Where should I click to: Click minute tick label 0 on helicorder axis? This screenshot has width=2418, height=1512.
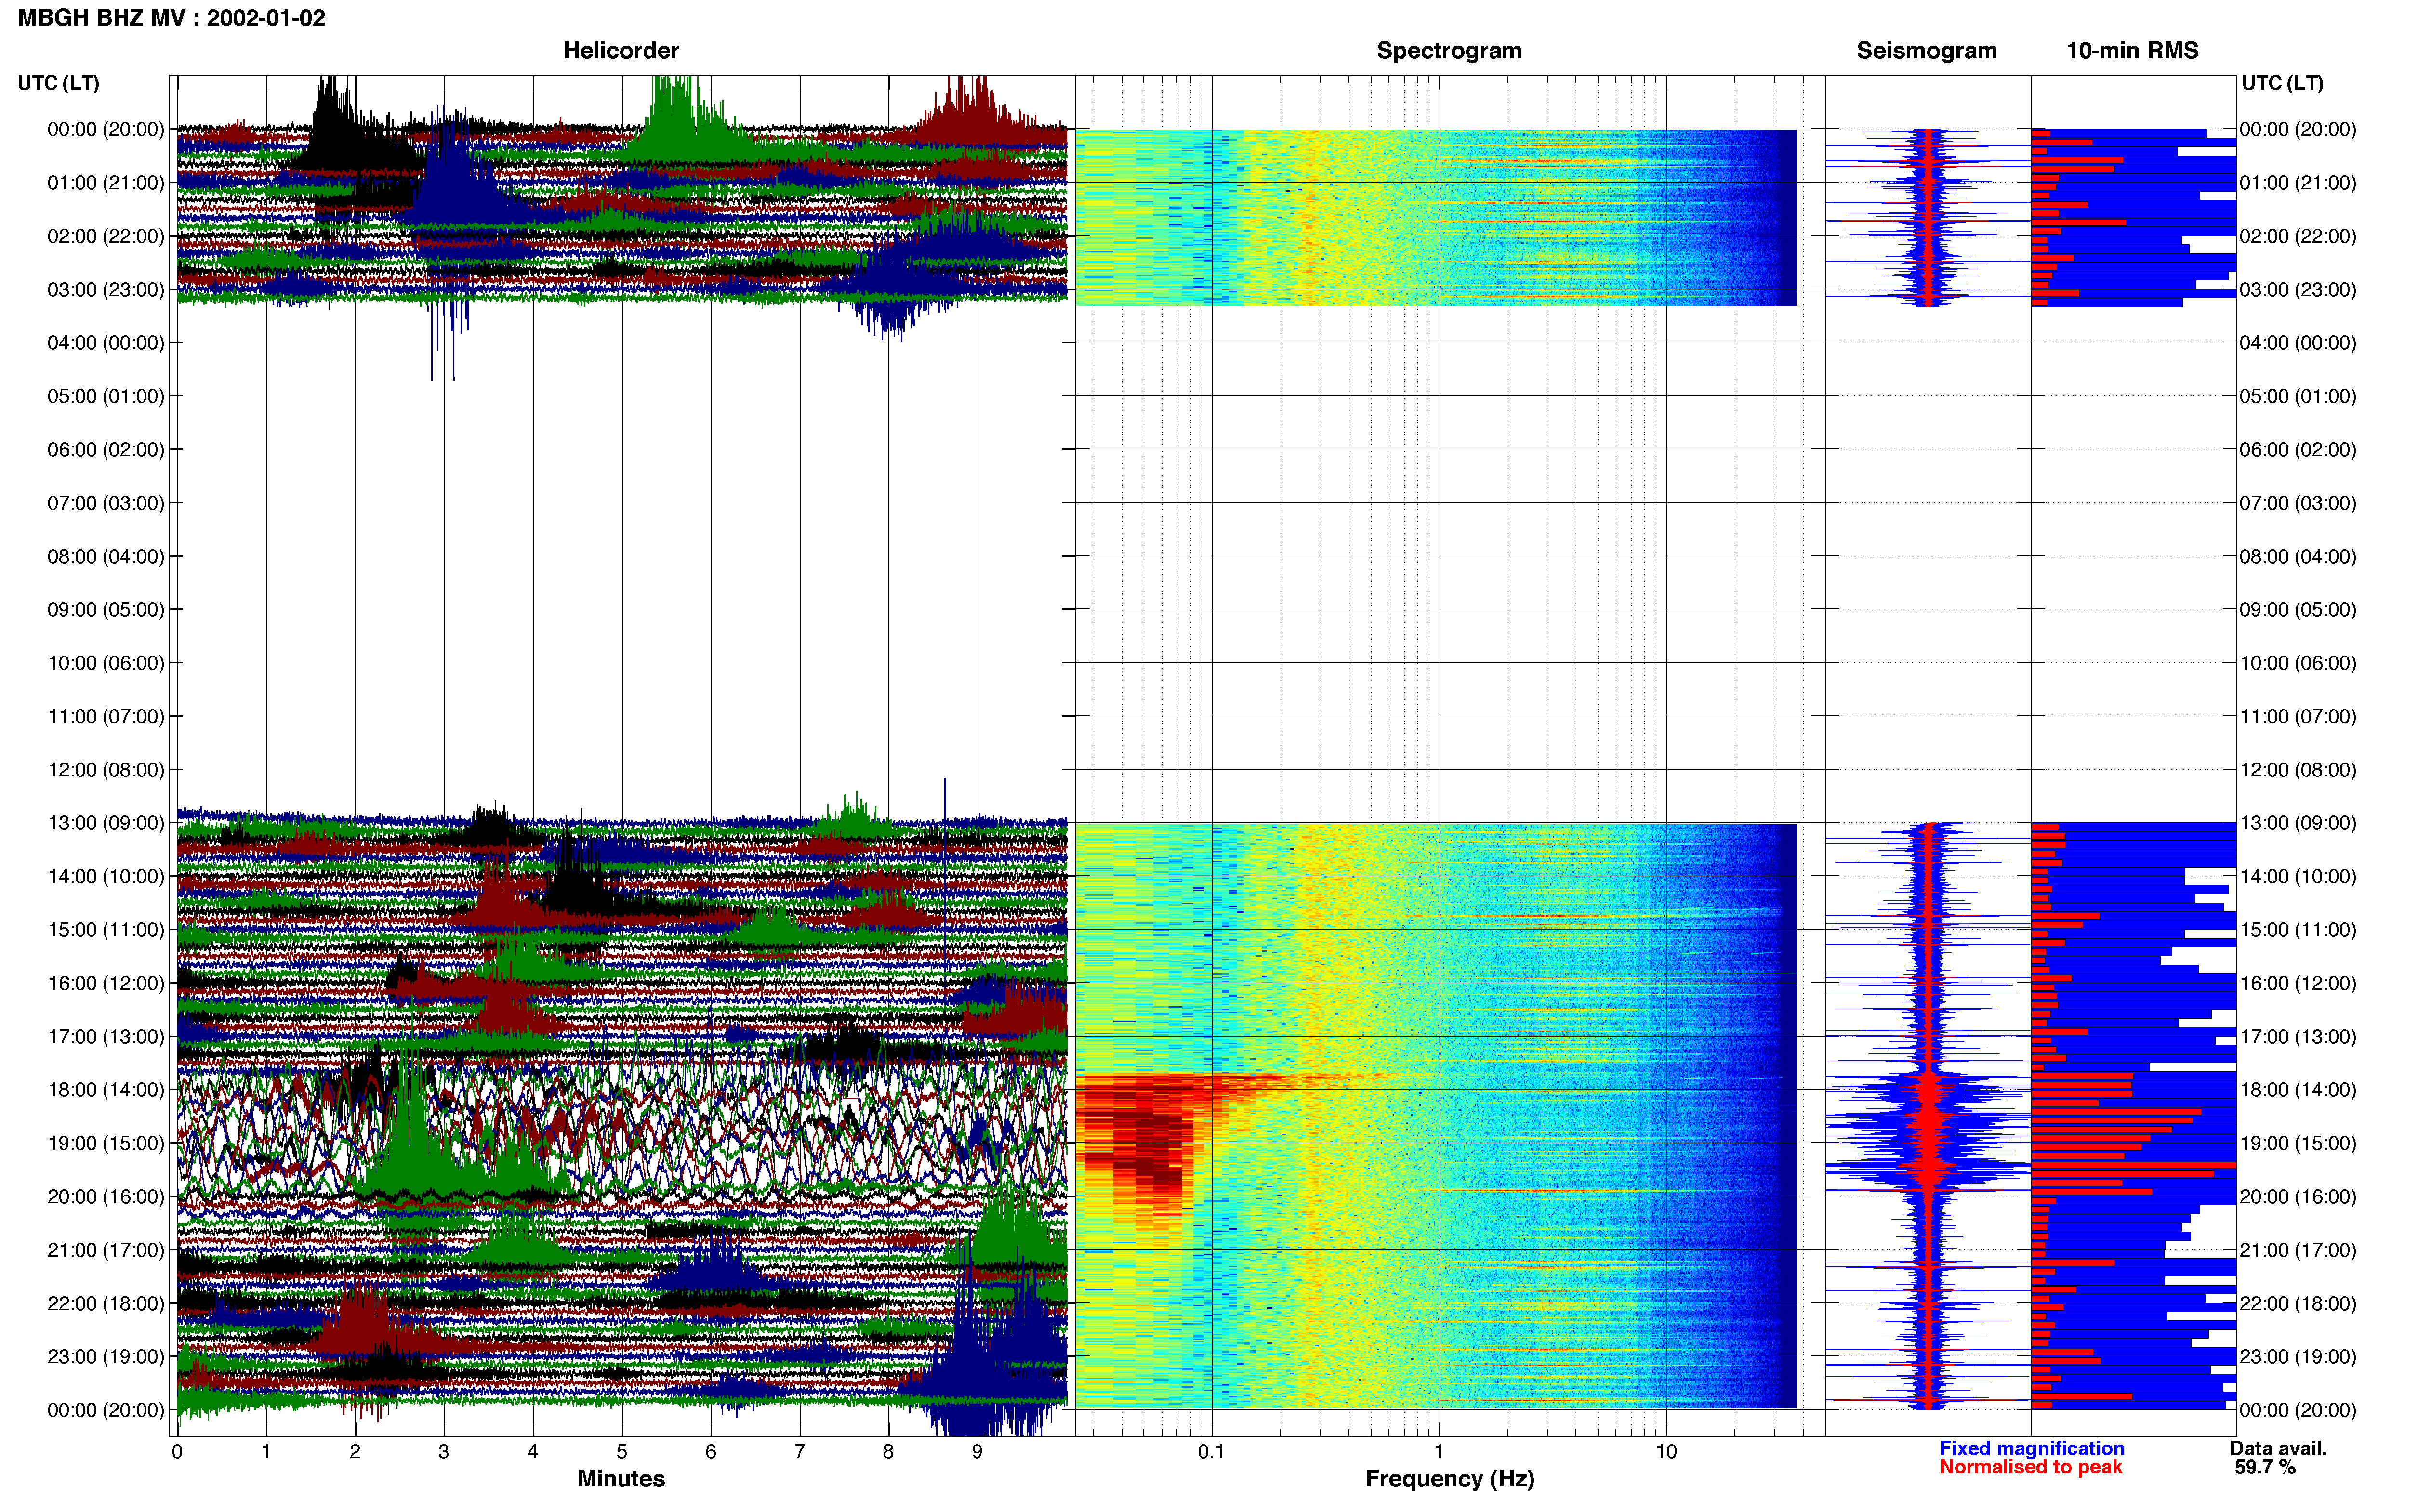tap(177, 1452)
